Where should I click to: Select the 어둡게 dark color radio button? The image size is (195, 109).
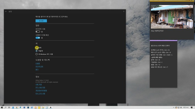(x=36, y=51)
